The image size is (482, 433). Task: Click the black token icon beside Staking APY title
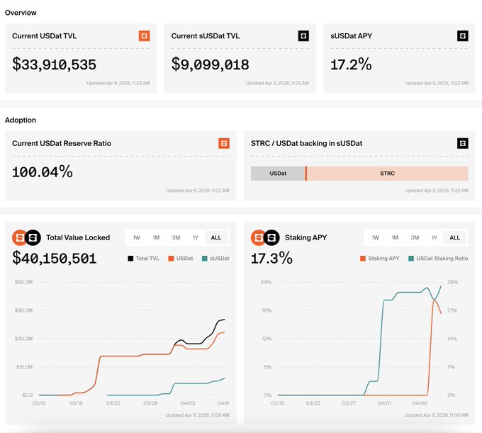pyautogui.click(x=271, y=237)
